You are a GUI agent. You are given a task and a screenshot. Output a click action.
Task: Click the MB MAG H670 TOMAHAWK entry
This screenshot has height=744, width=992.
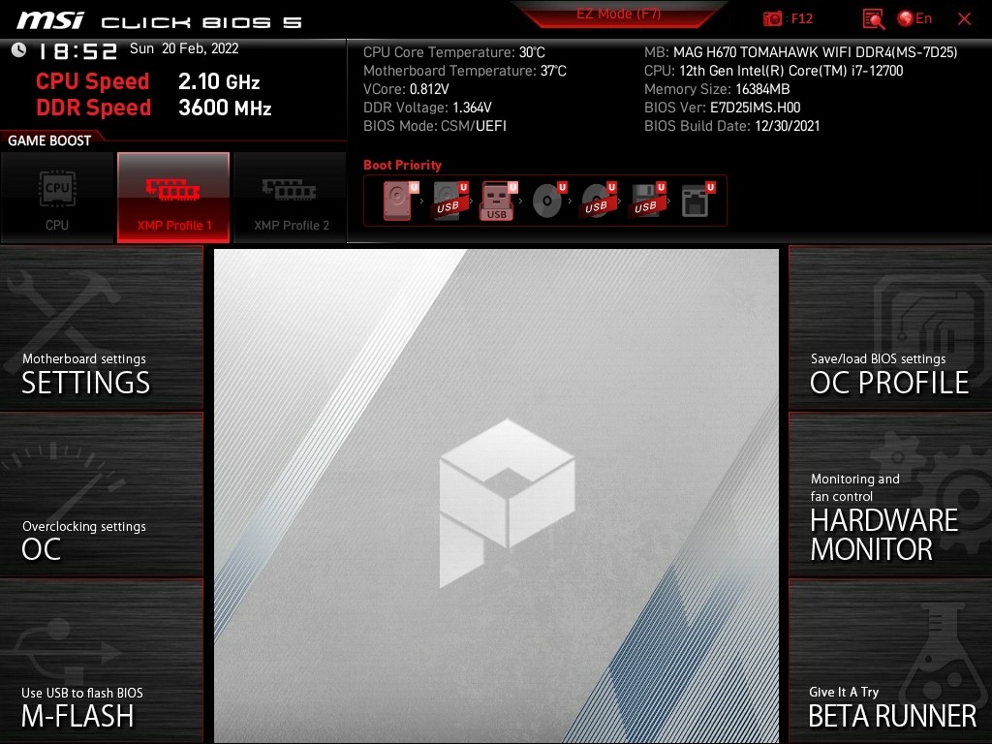800,52
